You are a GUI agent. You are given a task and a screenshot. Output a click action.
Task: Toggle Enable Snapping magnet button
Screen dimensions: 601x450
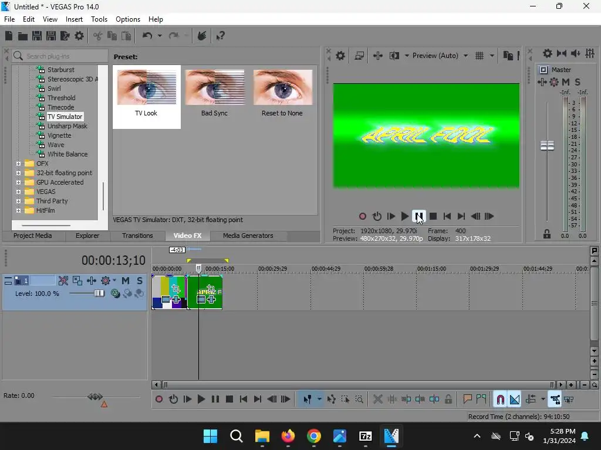(501, 400)
